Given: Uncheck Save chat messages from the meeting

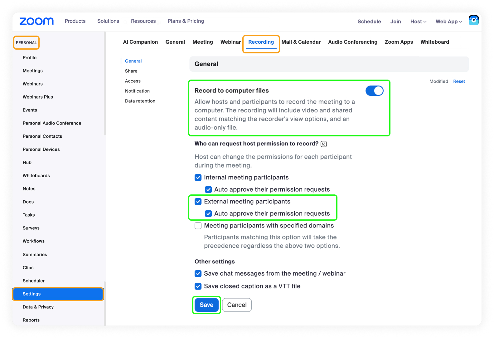Looking at the screenshot, I should coord(198,274).
